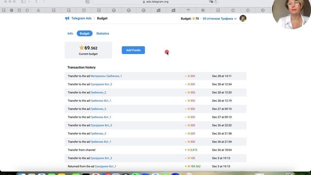Click the Add Funds button
Viewport: 311px width, 175px height.
(x=133, y=50)
